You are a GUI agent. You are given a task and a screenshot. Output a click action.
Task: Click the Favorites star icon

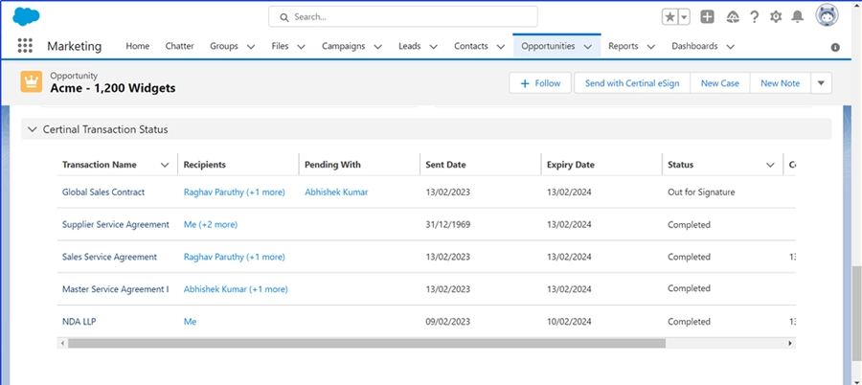tap(670, 17)
